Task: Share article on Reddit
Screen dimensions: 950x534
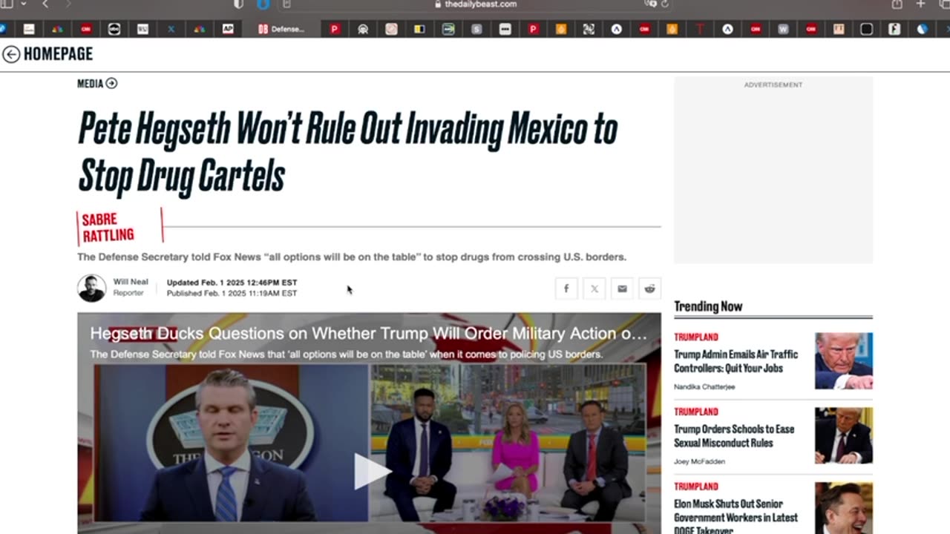Action: pyautogui.click(x=649, y=289)
